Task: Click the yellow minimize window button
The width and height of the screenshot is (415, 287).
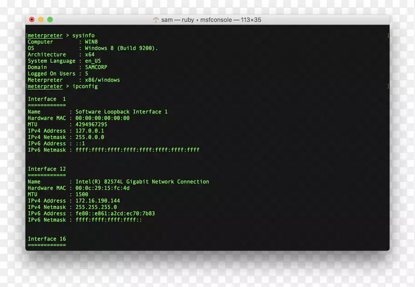Action: [x=41, y=20]
